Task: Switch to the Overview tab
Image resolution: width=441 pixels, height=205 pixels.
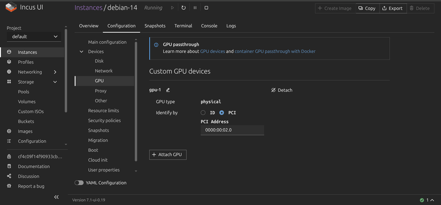Action: pyautogui.click(x=89, y=26)
